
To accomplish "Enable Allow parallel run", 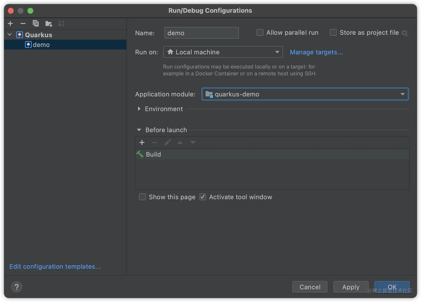I will click(260, 33).
